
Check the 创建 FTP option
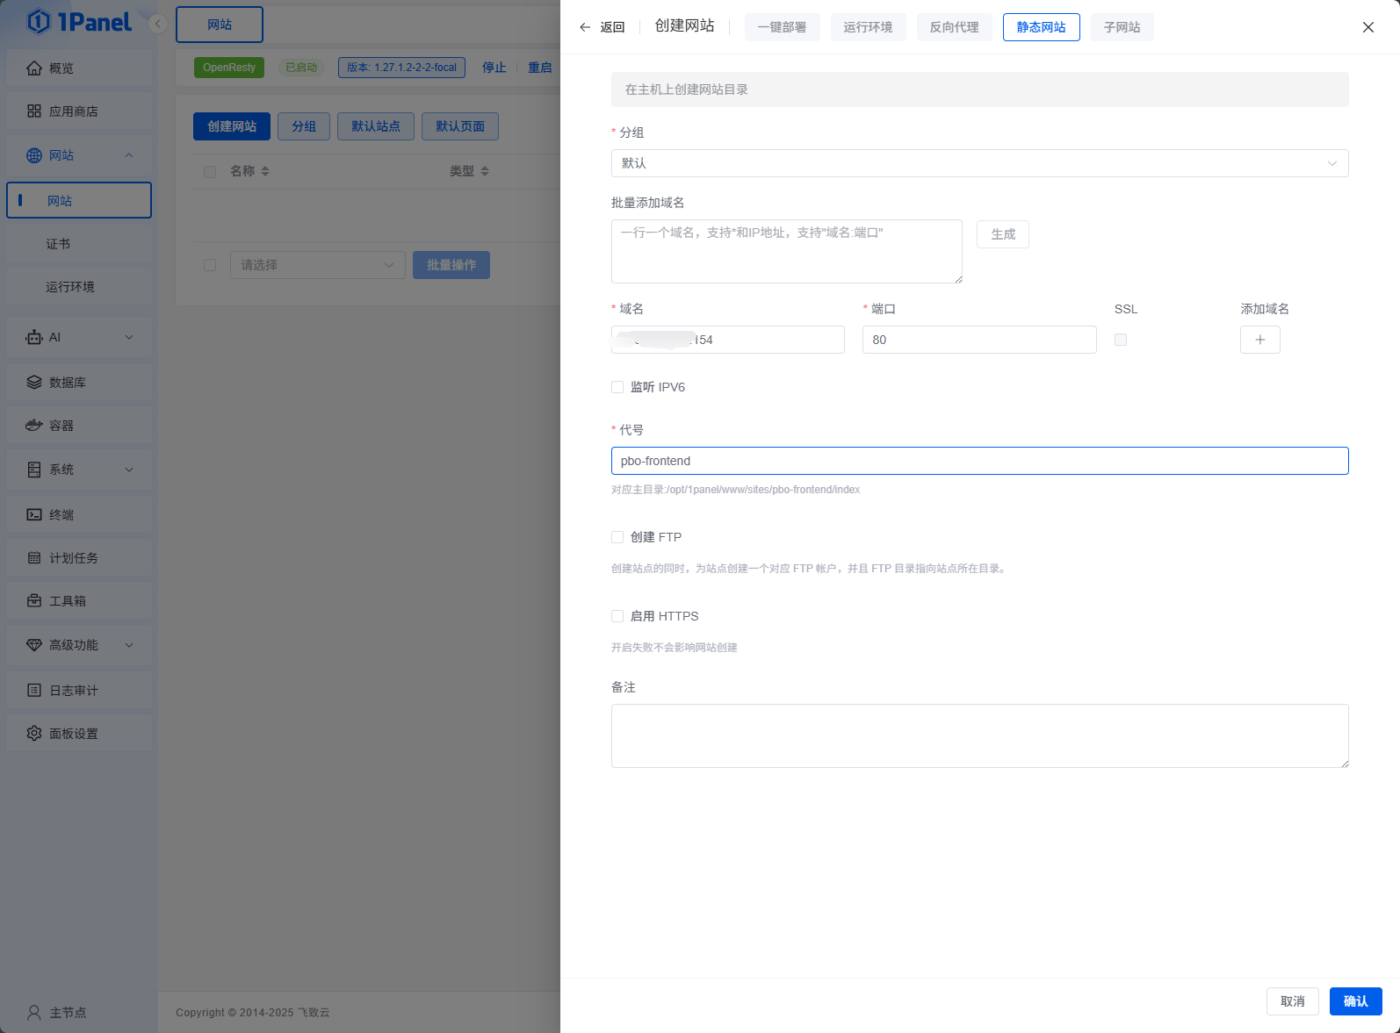617,537
